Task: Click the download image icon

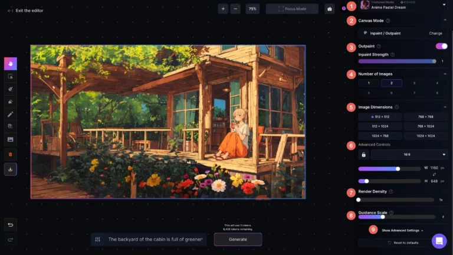Action: (x=11, y=169)
